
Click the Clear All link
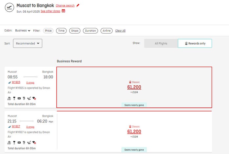120,31
